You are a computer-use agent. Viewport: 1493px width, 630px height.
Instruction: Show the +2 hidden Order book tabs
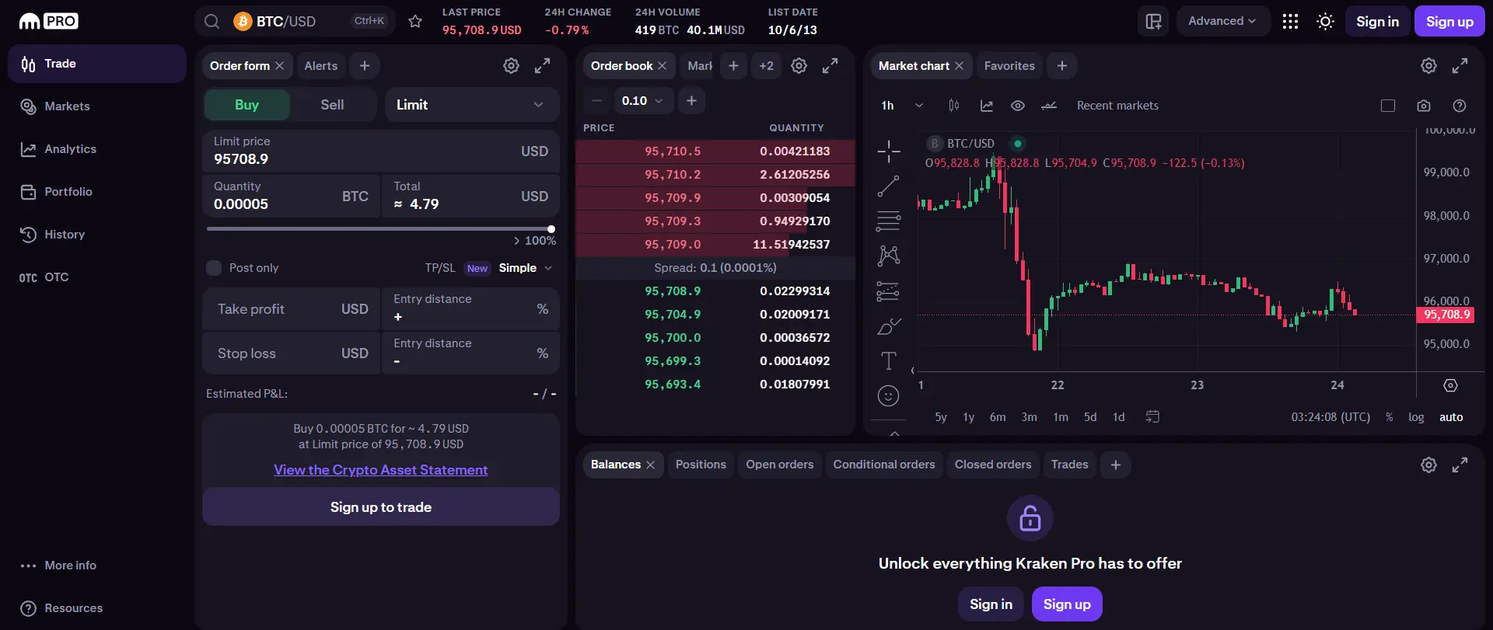(767, 66)
